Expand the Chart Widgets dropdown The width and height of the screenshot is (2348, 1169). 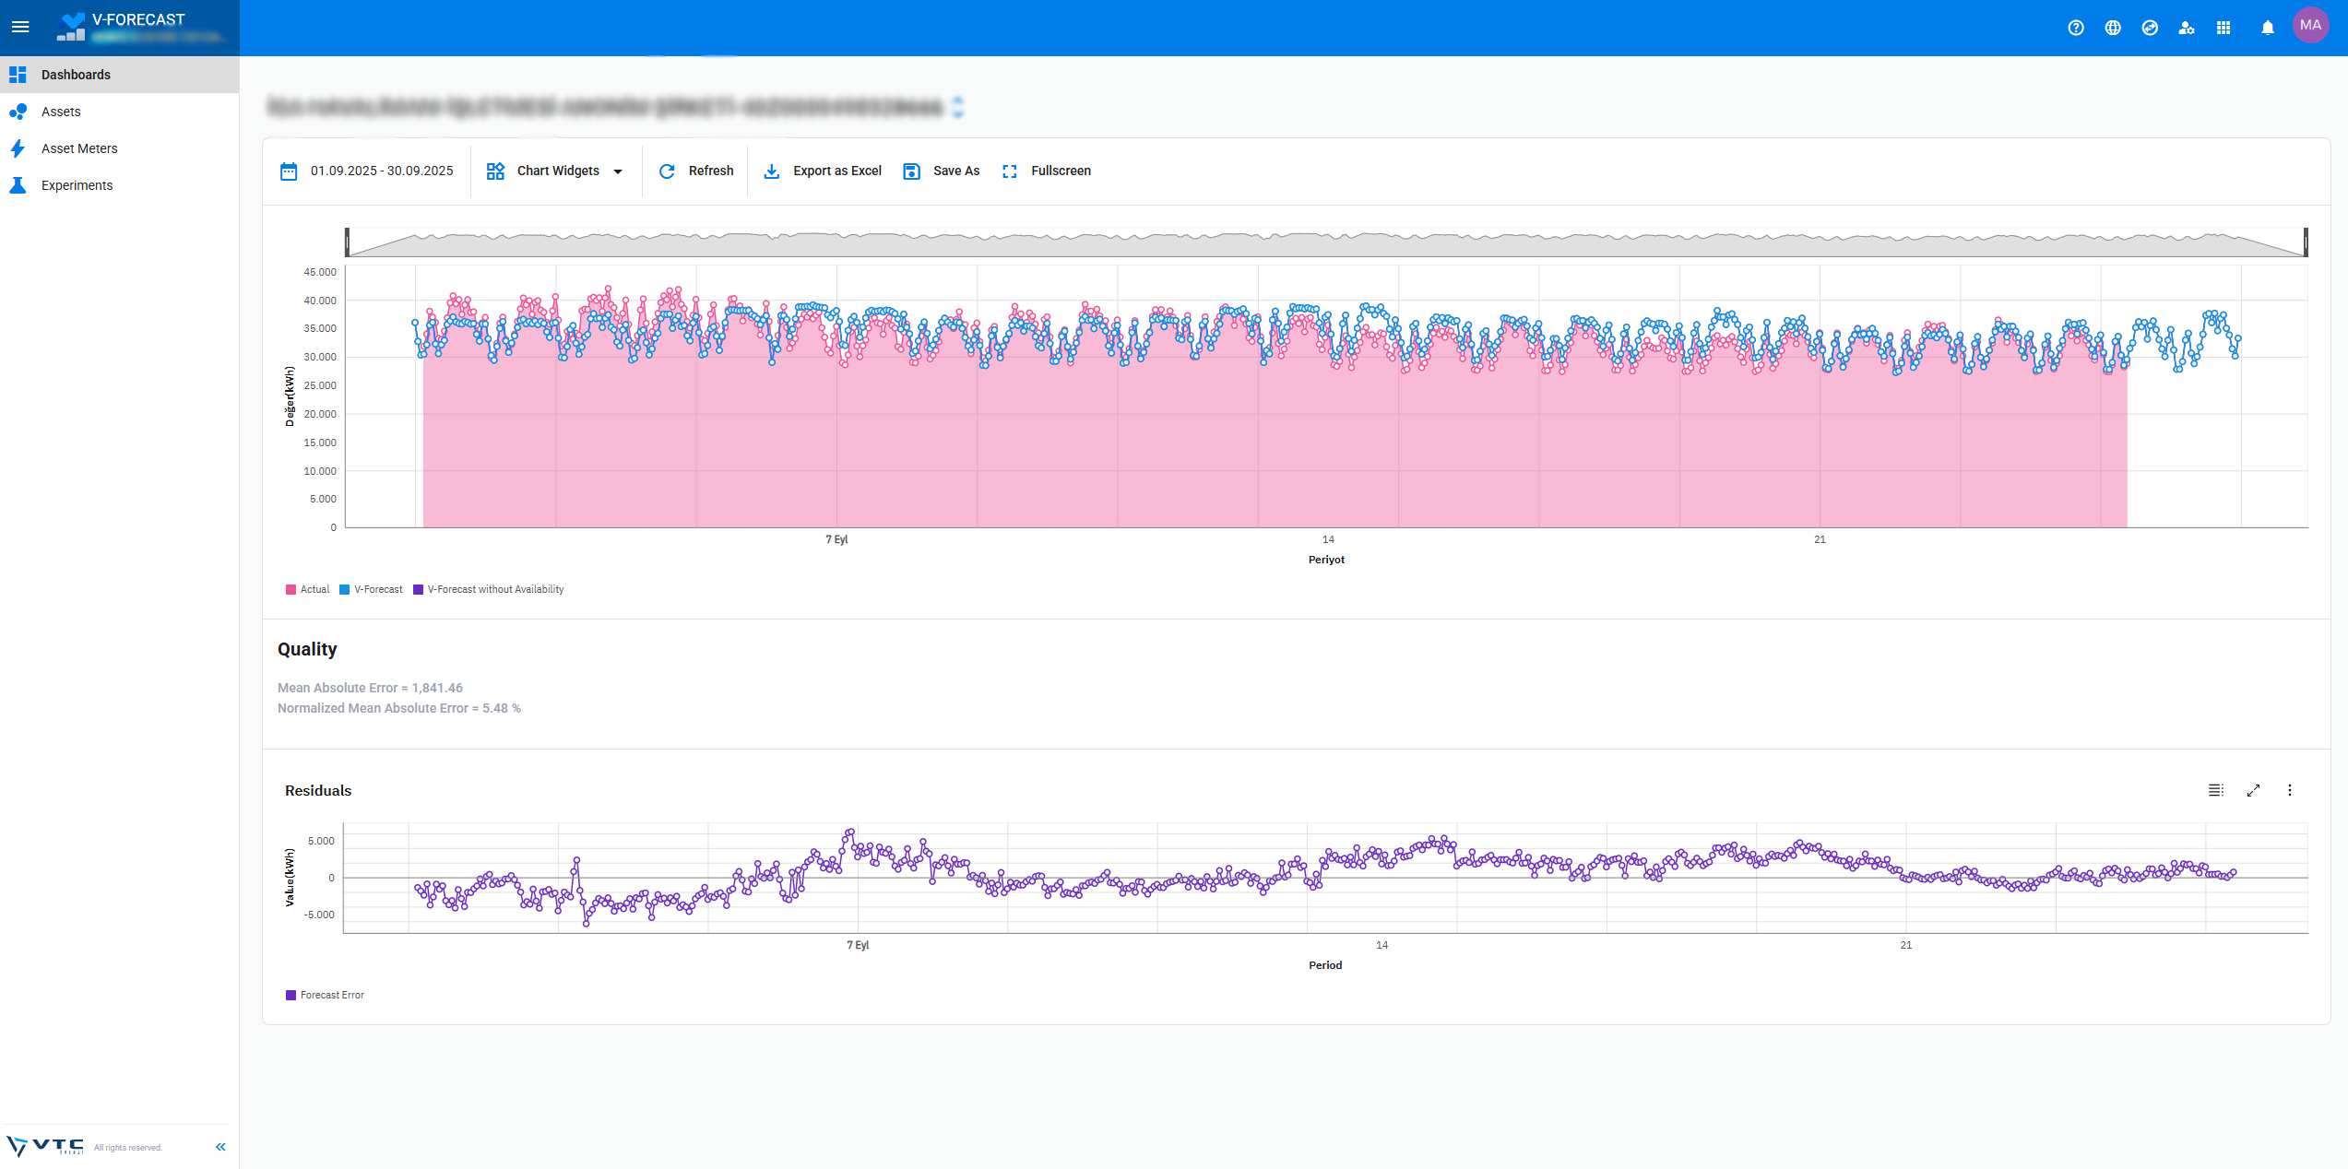tap(556, 171)
